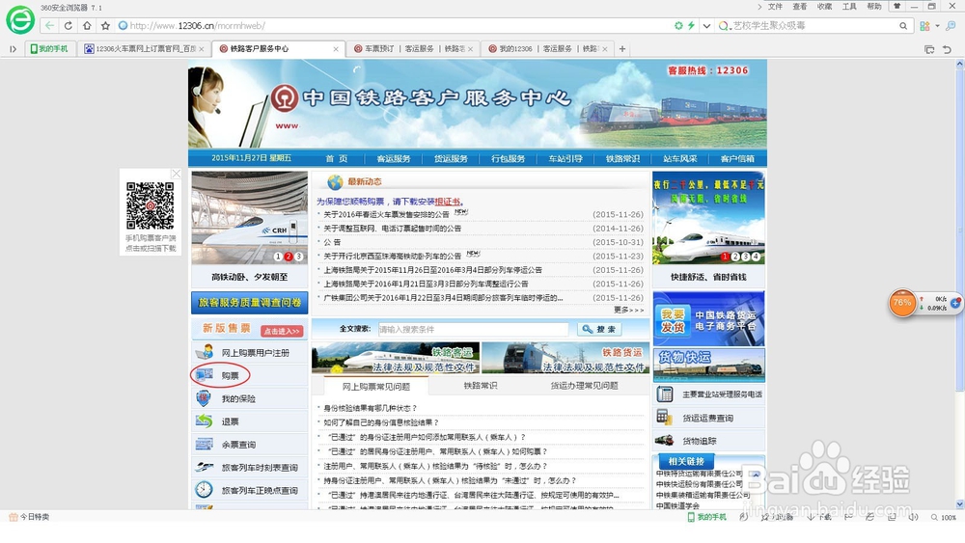Click the 我的手机 bookmark bar item

49,48
